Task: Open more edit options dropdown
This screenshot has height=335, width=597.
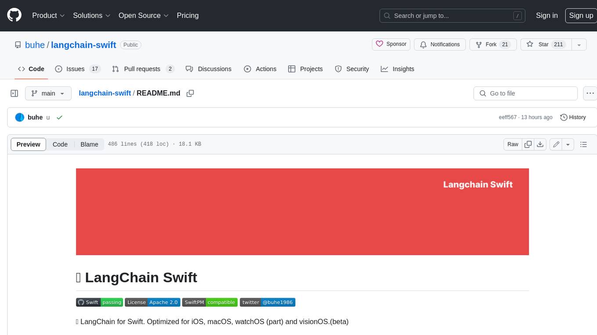Action: tap(568, 144)
